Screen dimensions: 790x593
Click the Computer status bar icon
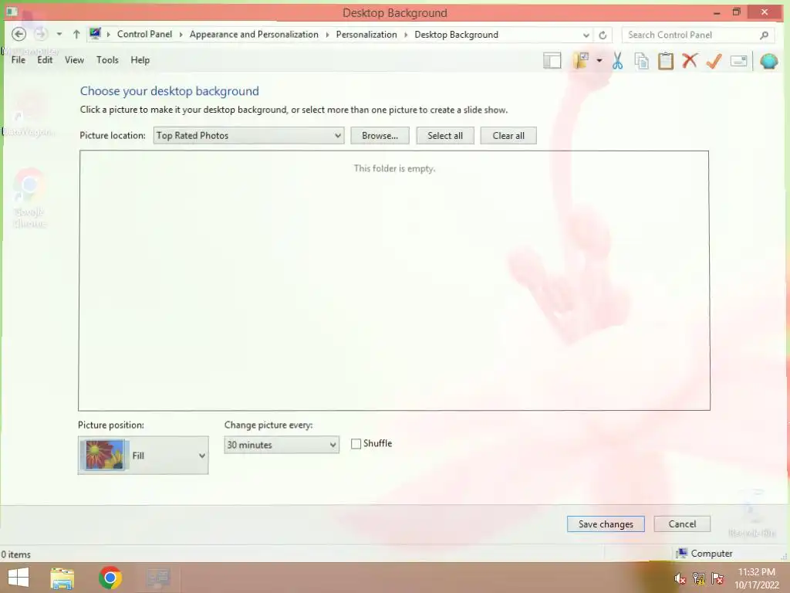click(x=682, y=553)
